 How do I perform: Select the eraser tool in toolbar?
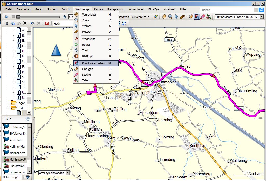point(203,17)
